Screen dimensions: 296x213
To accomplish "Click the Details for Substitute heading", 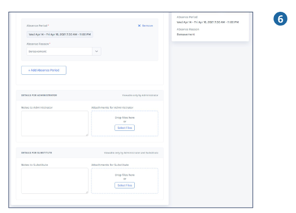I will coord(36,153).
